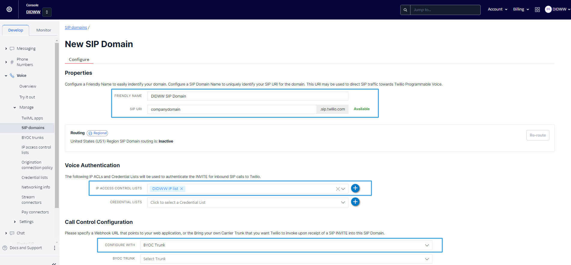Image resolution: width=571 pixels, height=265 pixels.
Task: Click the Regional routing badge
Action: coord(98,133)
